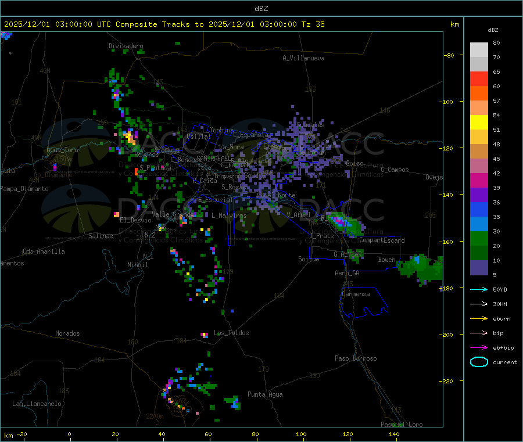Click the 65 dBZ red color swatch
This screenshot has width=523, height=442.
click(479, 78)
